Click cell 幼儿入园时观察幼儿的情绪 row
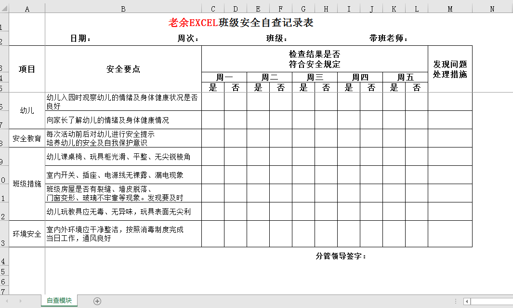This screenshot has height=308, width=513. (123, 102)
